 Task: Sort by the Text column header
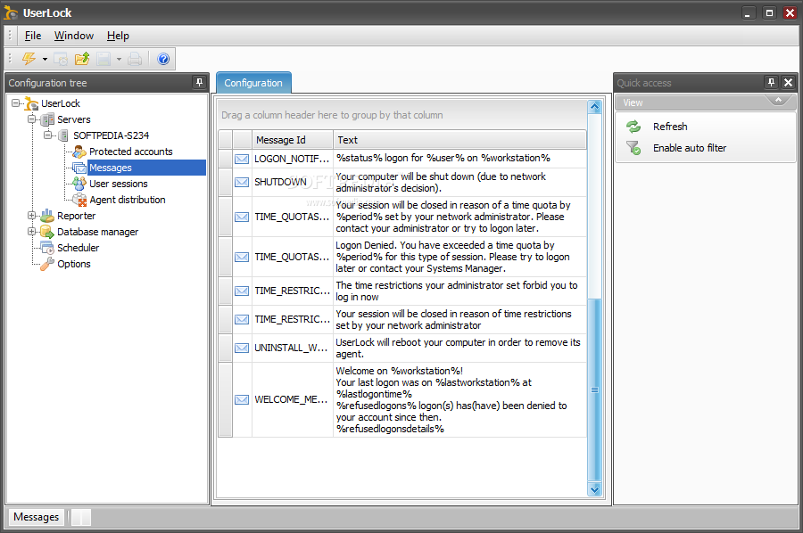click(x=459, y=140)
